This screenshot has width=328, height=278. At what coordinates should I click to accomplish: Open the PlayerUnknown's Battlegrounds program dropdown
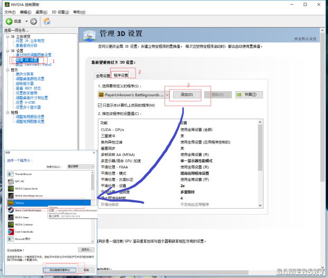[x=167, y=94]
